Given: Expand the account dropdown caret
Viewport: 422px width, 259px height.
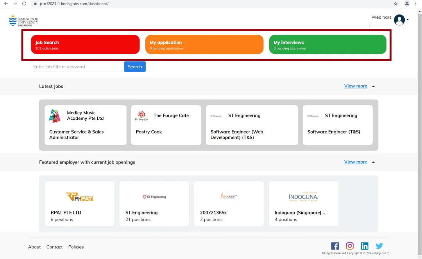Looking at the screenshot, I should click(x=408, y=20).
